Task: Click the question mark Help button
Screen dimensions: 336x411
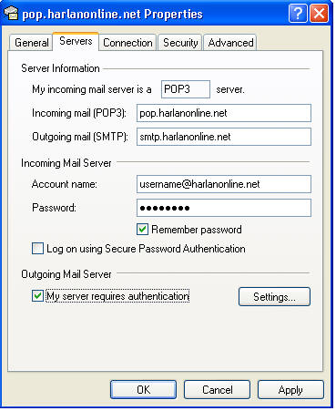Action: coord(298,14)
